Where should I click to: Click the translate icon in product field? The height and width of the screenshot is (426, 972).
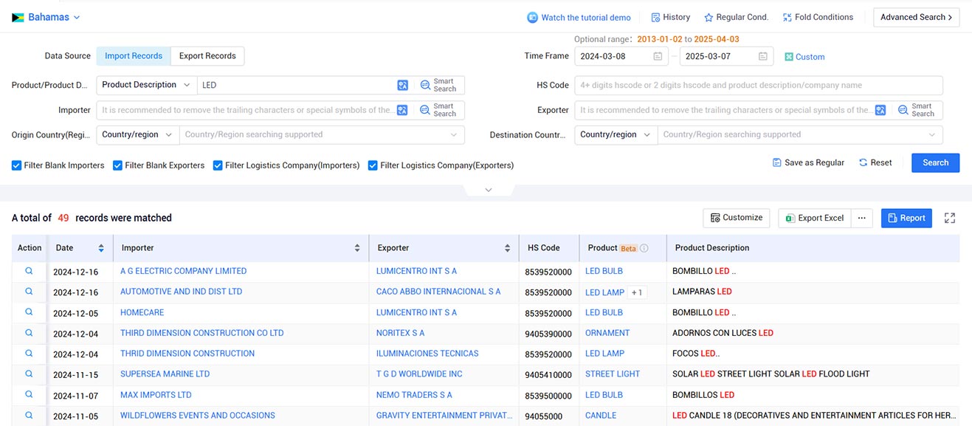(x=402, y=86)
